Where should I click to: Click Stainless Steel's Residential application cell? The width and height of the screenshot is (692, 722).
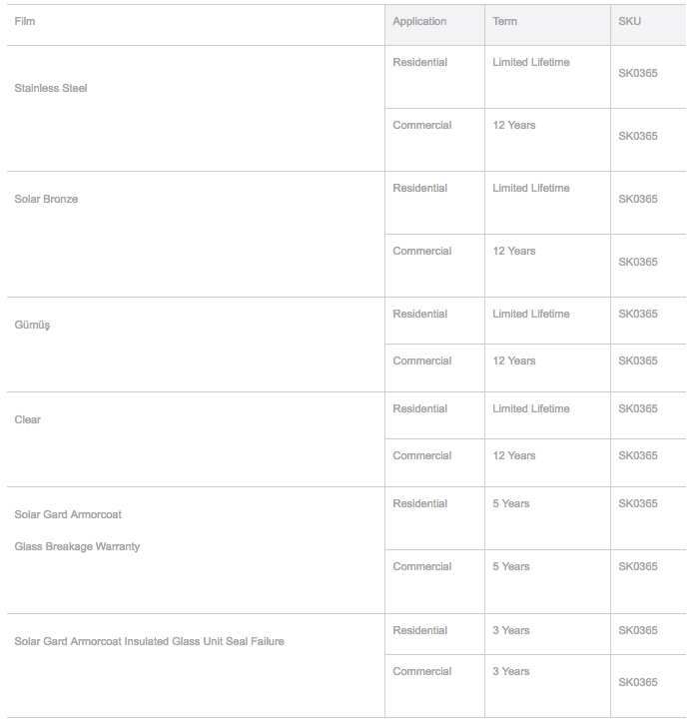[x=420, y=62]
